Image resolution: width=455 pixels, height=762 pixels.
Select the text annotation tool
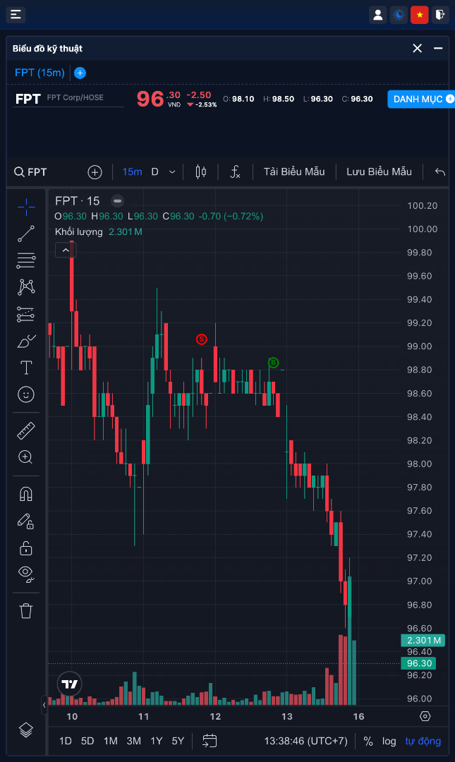(26, 368)
